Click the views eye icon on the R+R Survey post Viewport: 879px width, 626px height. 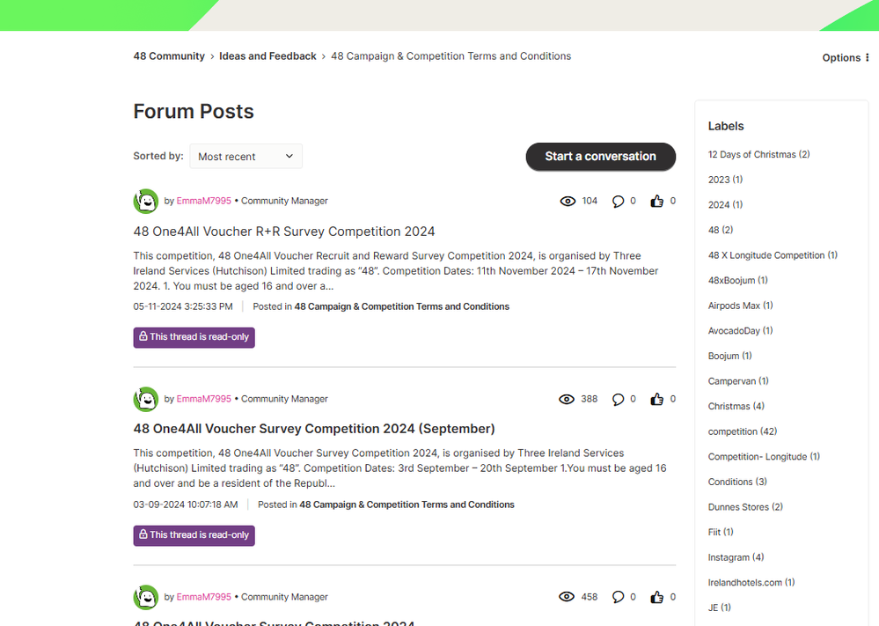(x=568, y=201)
